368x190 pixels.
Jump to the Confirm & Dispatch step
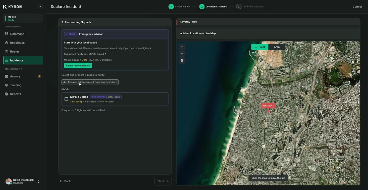click(x=250, y=7)
